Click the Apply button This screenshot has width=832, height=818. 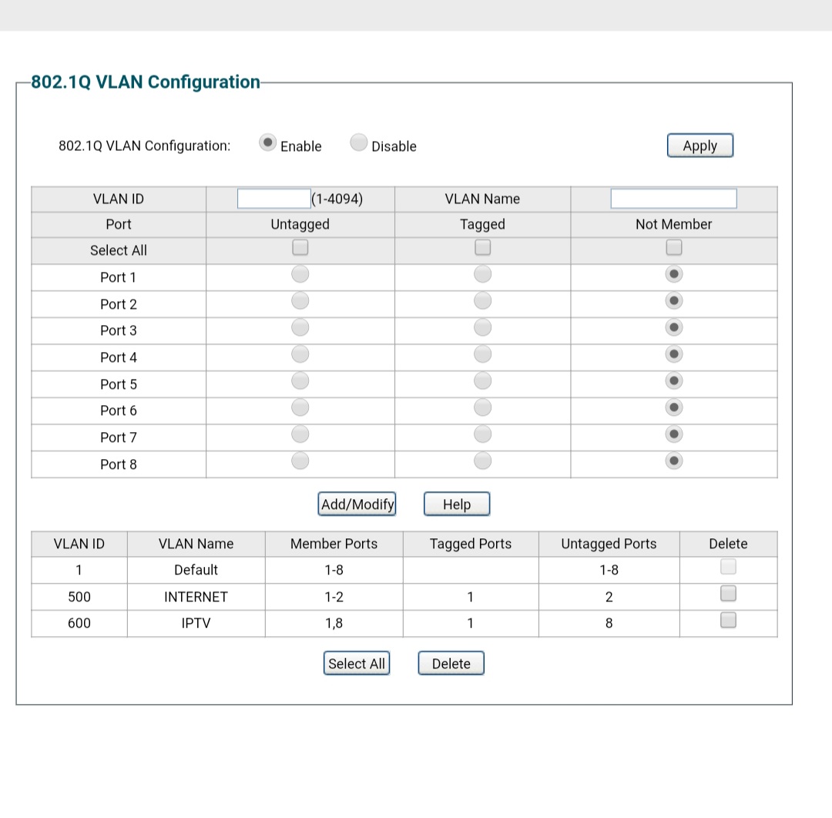click(699, 146)
